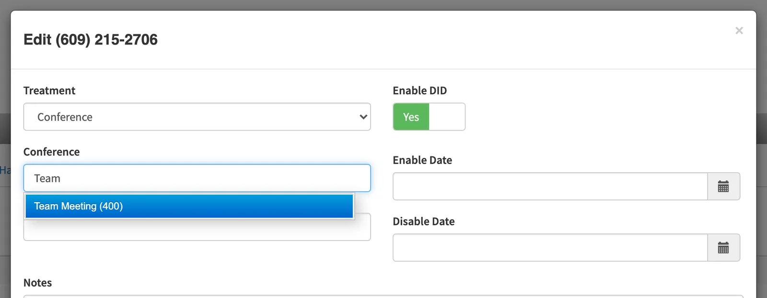Click the Notes label
Screen dimensions: 767x298
click(x=38, y=283)
